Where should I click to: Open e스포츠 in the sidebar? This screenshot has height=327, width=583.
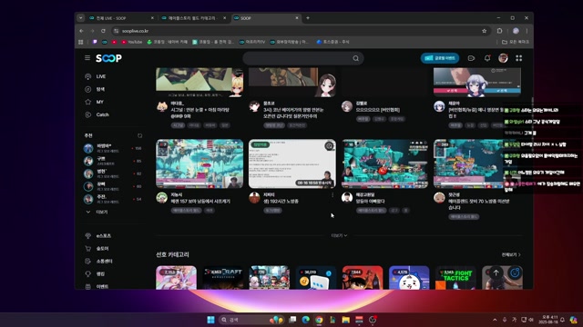click(103, 236)
